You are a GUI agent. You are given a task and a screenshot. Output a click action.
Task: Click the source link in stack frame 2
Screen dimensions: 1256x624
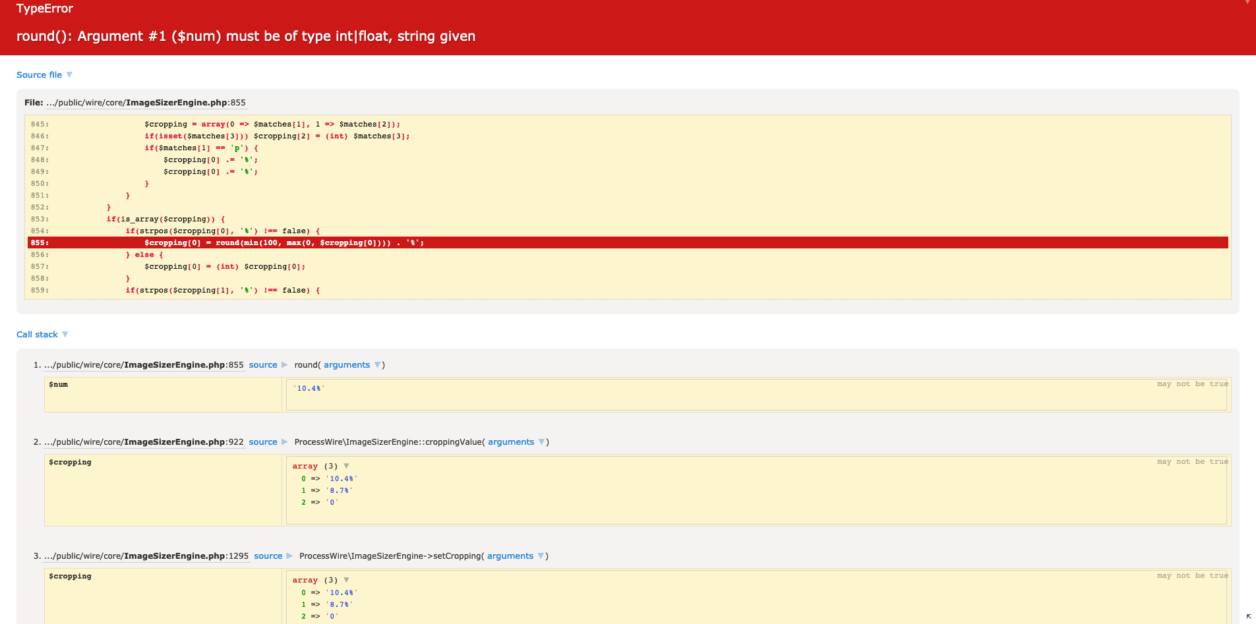tap(262, 441)
